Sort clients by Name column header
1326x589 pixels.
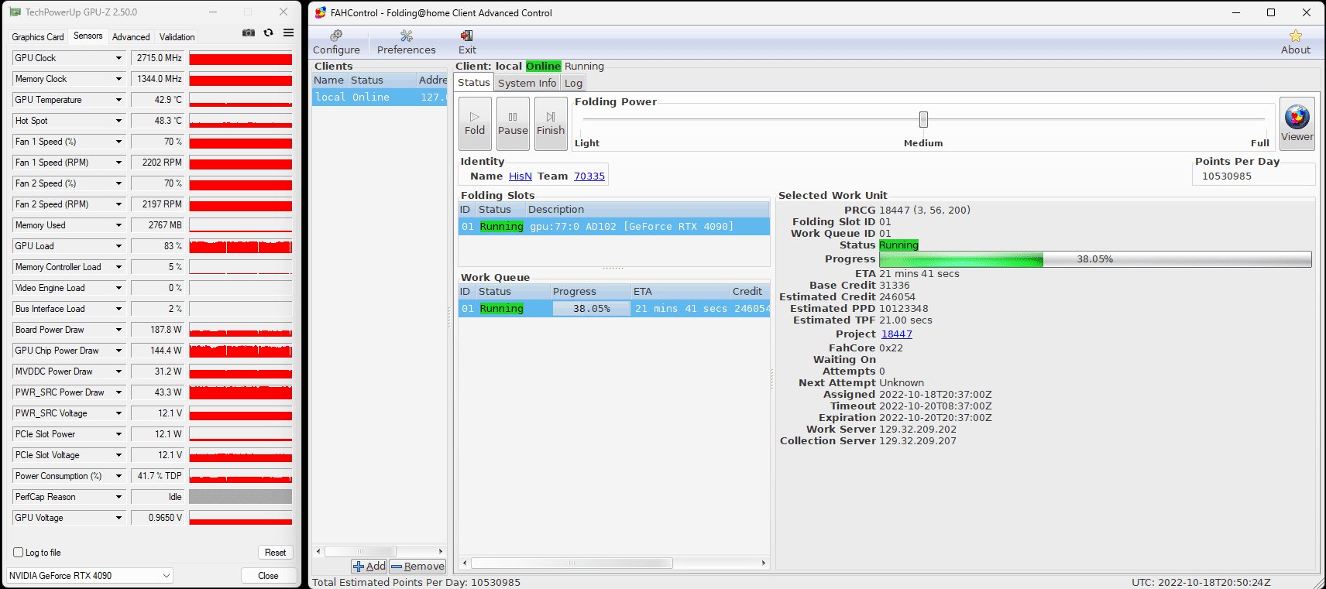pos(330,80)
